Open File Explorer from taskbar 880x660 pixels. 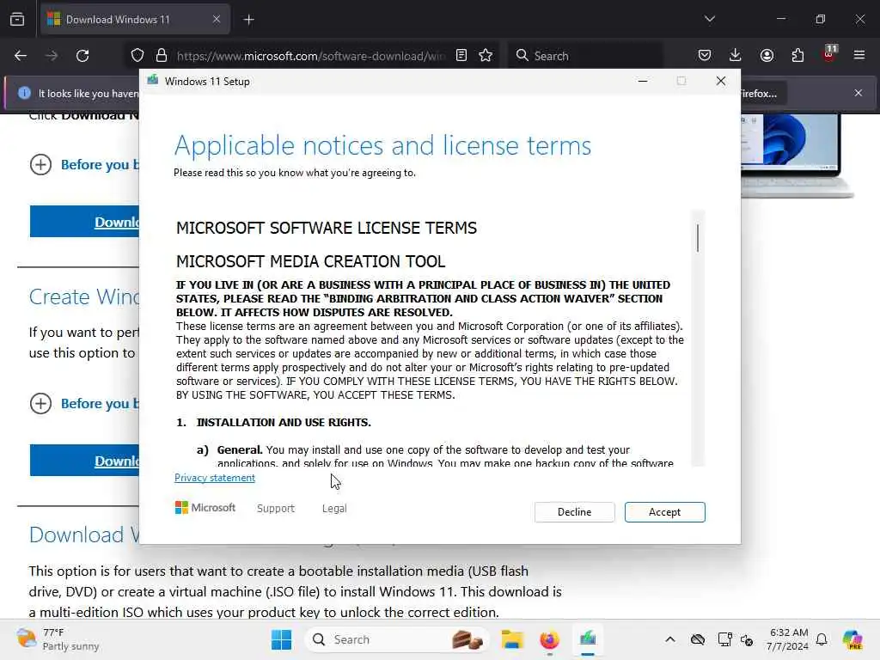coord(512,639)
